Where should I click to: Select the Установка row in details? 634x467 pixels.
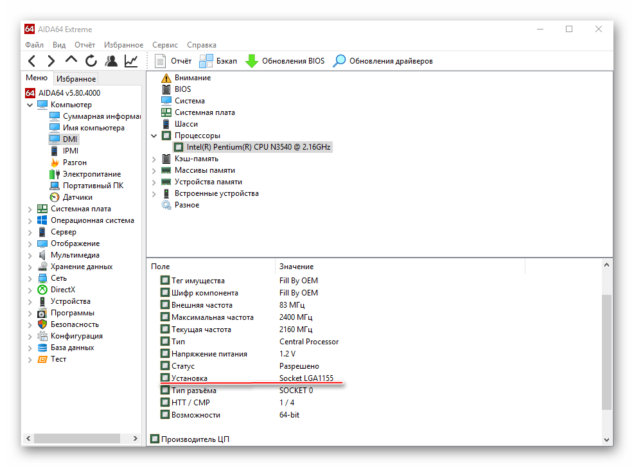pyautogui.click(x=189, y=378)
